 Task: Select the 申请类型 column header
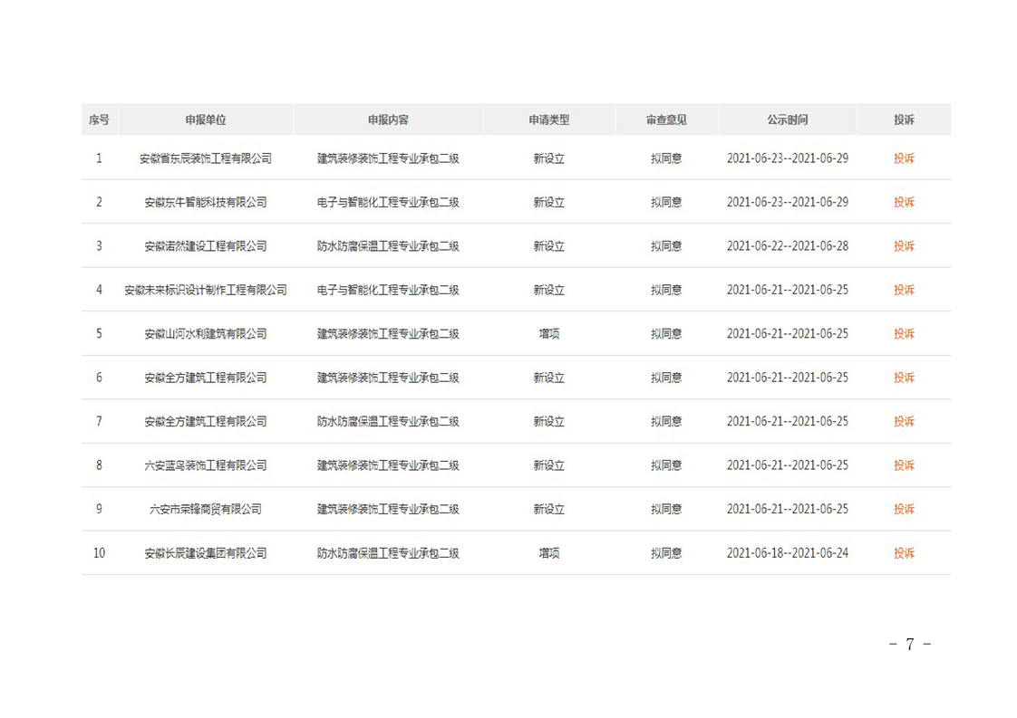549,120
